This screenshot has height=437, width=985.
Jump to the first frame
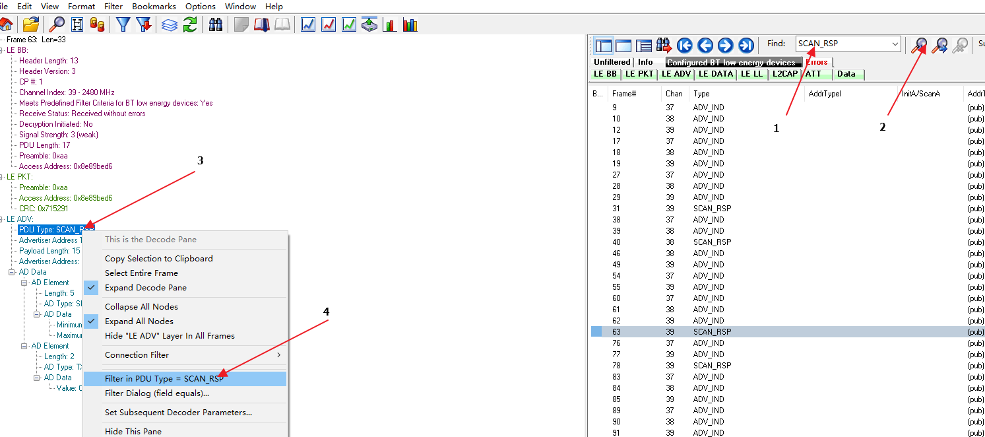(x=684, y=46)
